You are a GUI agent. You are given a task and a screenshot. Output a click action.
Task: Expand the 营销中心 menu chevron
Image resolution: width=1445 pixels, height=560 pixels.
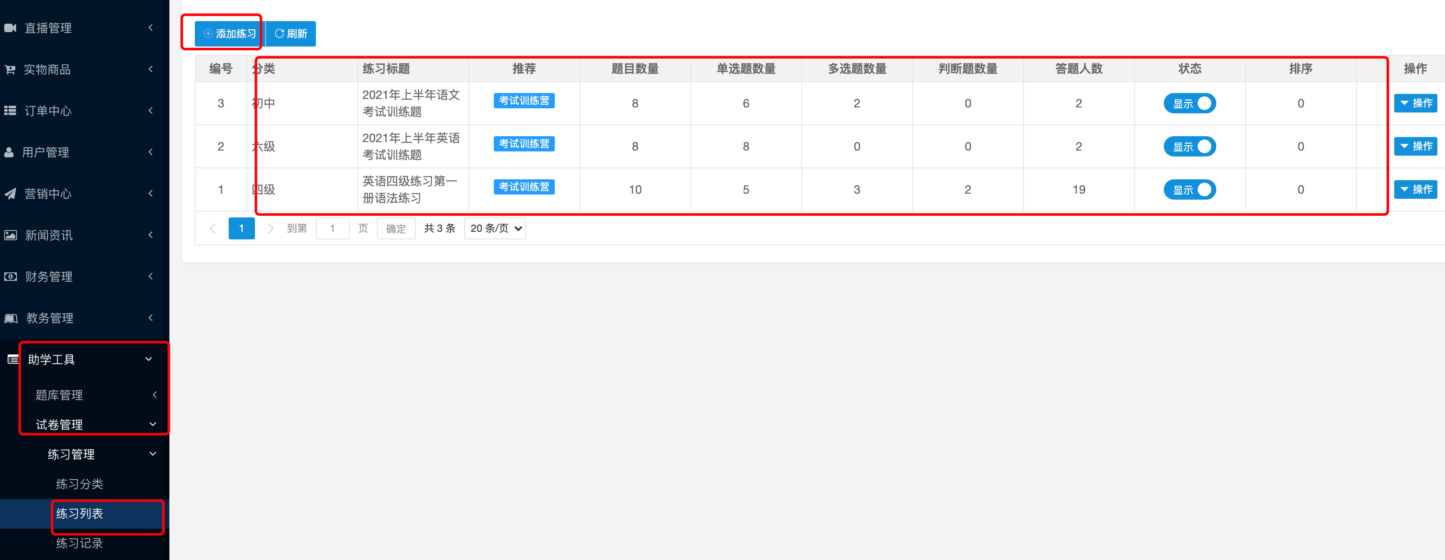[x=150, y=193]
